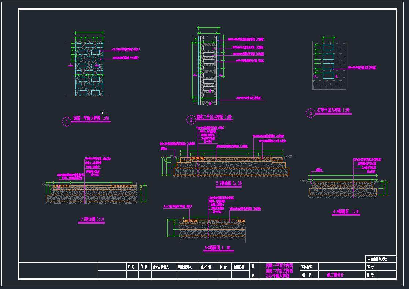
Task: Select the 校对 cell in title block
Action: (x=223, y=267)
